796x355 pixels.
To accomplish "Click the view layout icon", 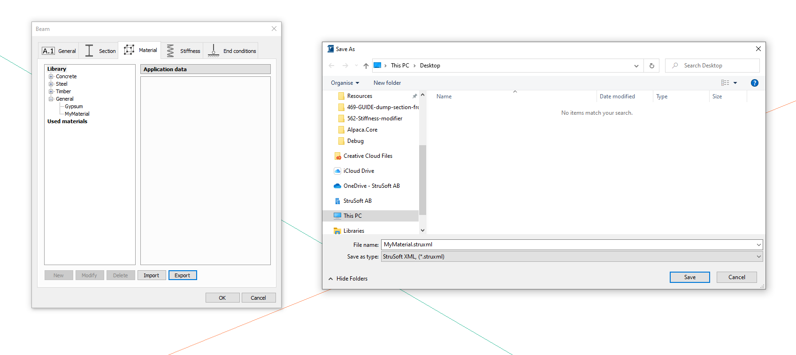I will pos(725,83).
